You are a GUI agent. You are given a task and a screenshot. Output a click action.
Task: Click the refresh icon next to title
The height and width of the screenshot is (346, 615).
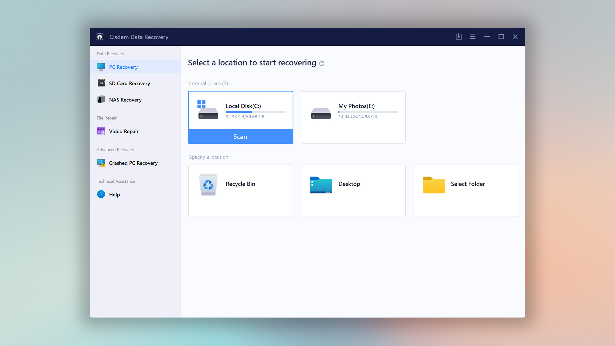(322, 63)
